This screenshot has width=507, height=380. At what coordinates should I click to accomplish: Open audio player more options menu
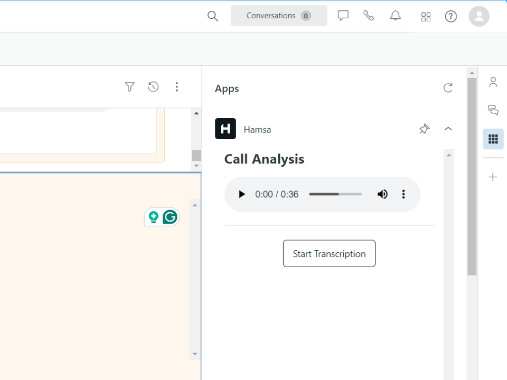point(404,194)
